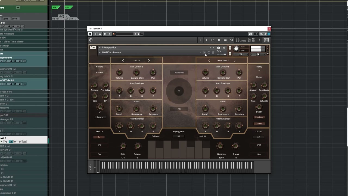Open arpeggiator As Played mode selector

pos(156,136)
